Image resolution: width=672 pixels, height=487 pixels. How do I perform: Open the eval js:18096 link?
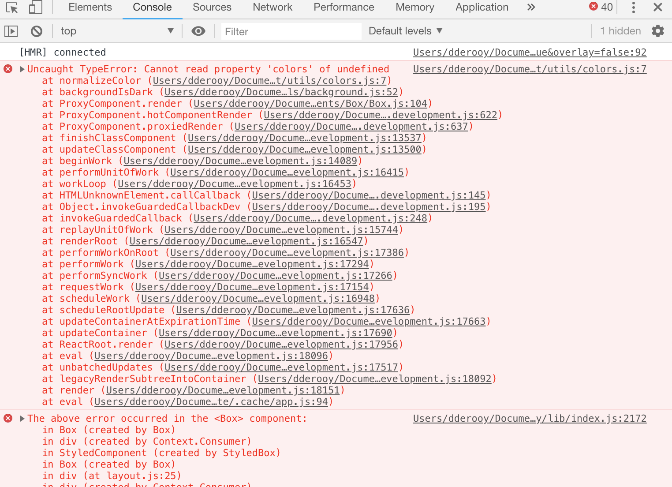click(x=211, y=356)
